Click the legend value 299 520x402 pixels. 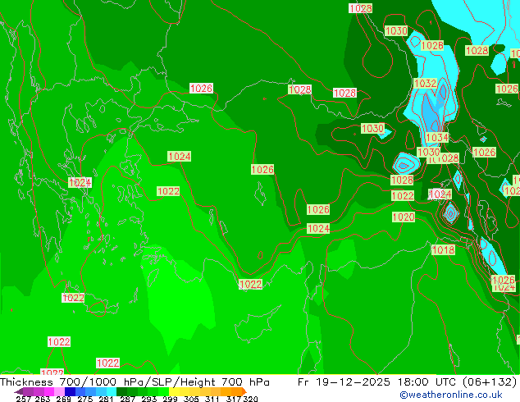(170, 399)
